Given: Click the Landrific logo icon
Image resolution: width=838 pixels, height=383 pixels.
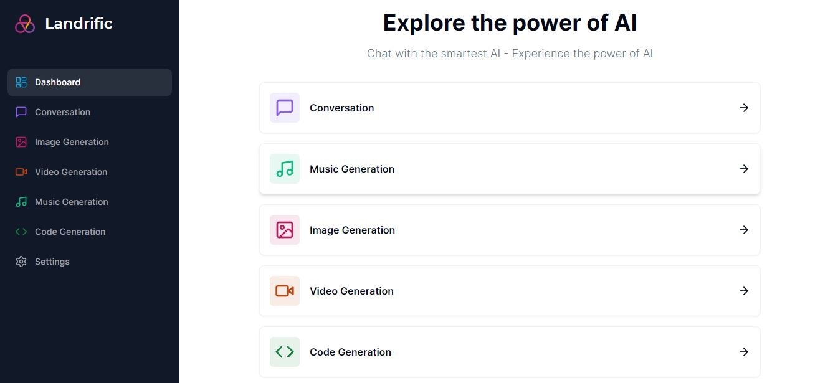Looking at the screenshot, I should coord(25,24).
